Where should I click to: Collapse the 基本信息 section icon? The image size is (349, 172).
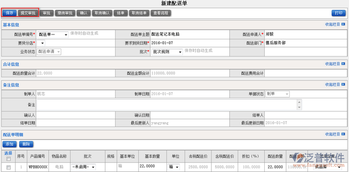click(x=343, y=24)
